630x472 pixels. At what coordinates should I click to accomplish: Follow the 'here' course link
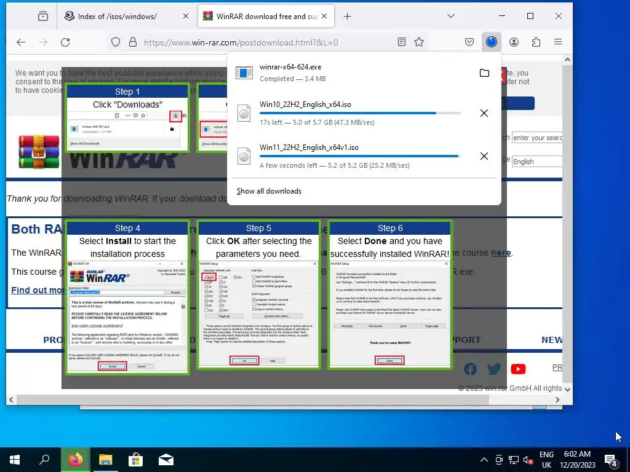point(501,253)
